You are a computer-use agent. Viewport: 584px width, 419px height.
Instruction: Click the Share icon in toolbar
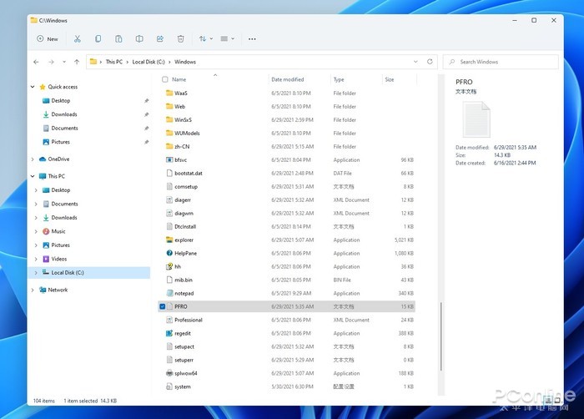pos(160,38)
